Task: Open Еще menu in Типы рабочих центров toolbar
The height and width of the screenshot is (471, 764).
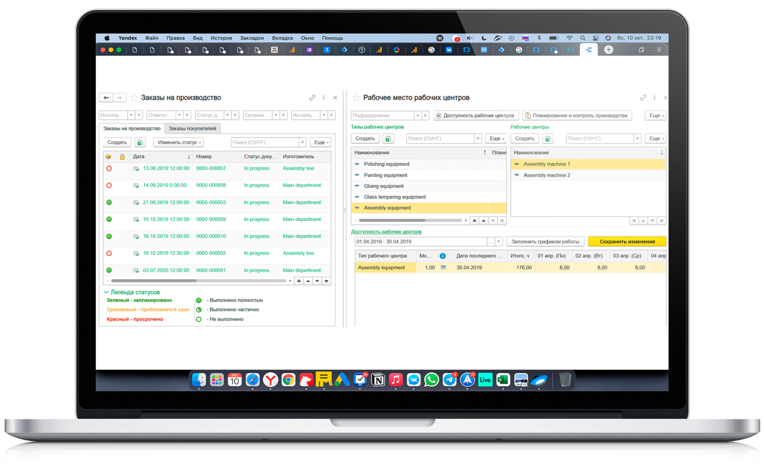Action: pyautogui.click(x=497, y=139)
